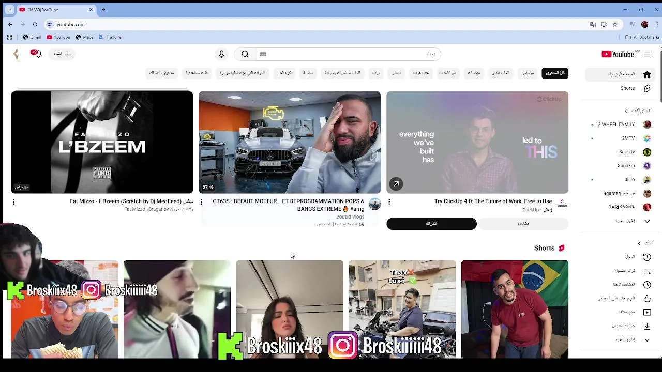Open Chrome apps grid shortcut
This screenshot has height=372, width=662.
click(x=9, y=37)
